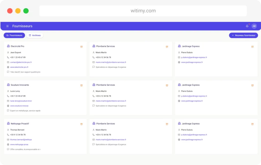Screen dimensions: 261x165
Task: Archive Plomberie Services card beside Electricité Pro
Action: click(x=167, y=47)
